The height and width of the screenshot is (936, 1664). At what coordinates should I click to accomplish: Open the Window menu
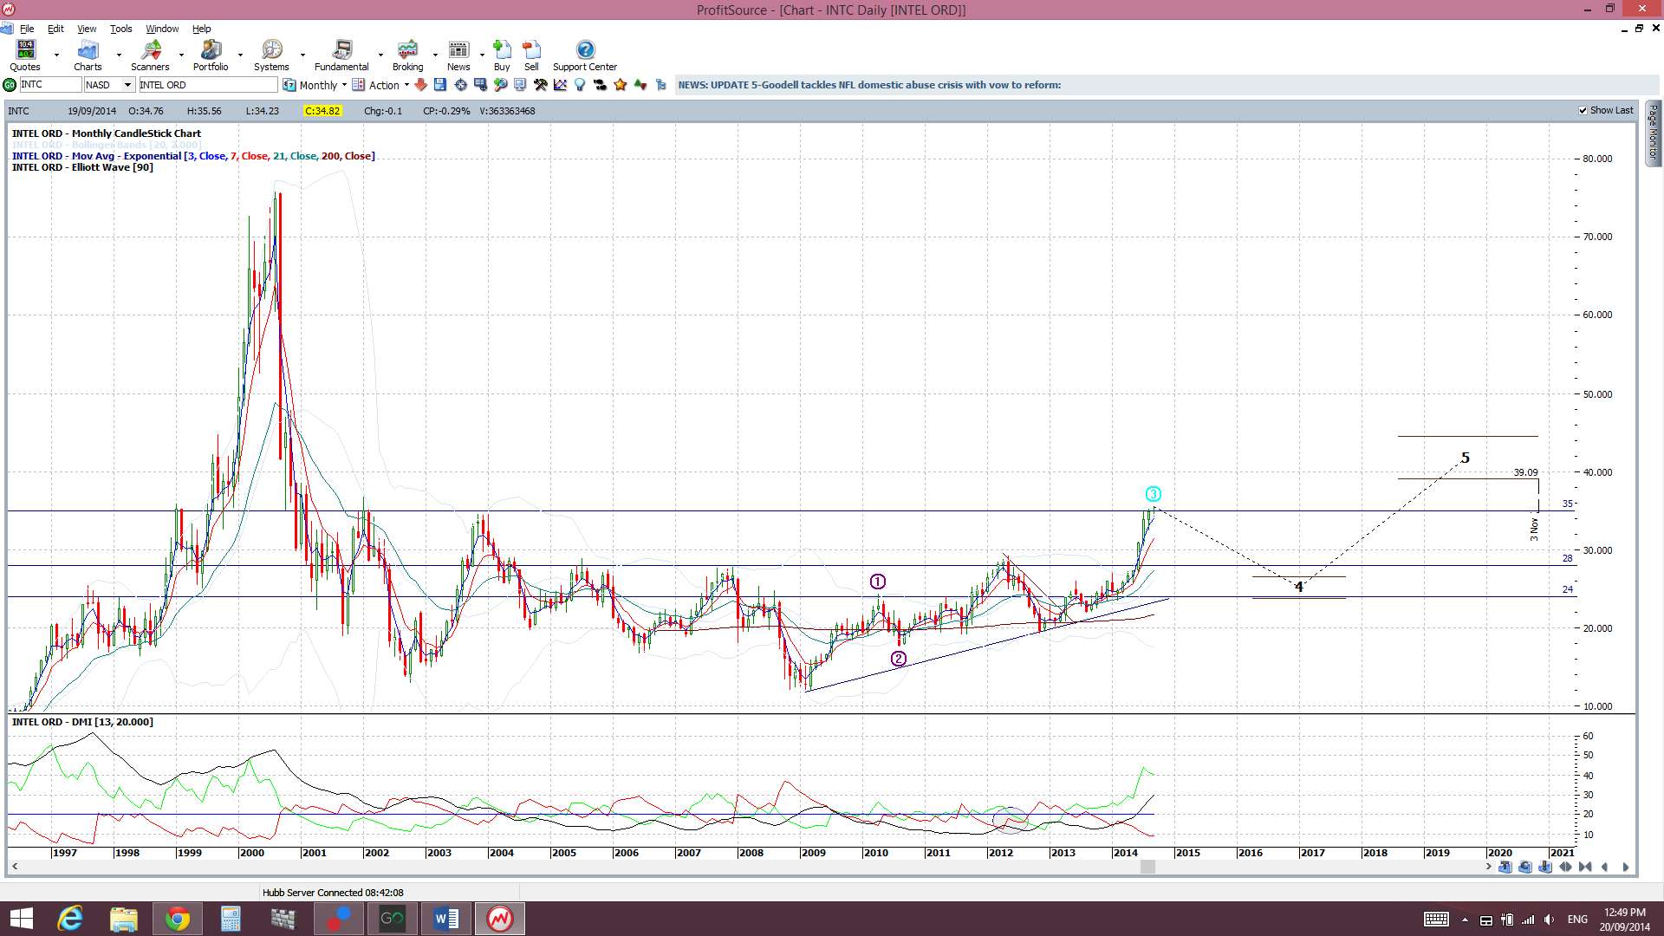pos(162,29)
